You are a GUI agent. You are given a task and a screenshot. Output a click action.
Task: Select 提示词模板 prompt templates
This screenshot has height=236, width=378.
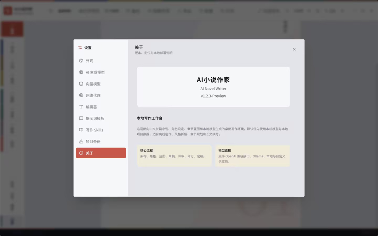[101, 119]
